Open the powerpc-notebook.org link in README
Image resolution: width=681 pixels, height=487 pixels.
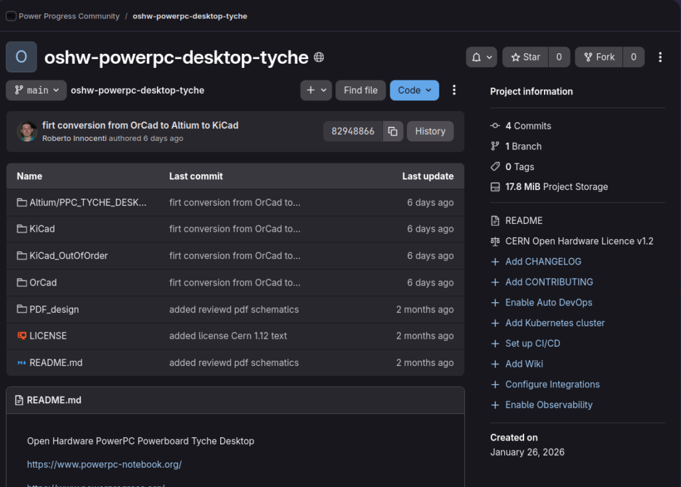point(104,464)
